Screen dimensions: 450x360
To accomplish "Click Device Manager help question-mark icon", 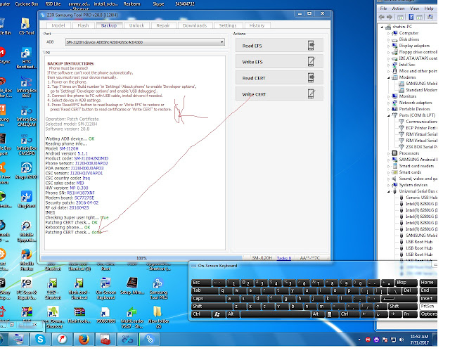I will 411,17.
